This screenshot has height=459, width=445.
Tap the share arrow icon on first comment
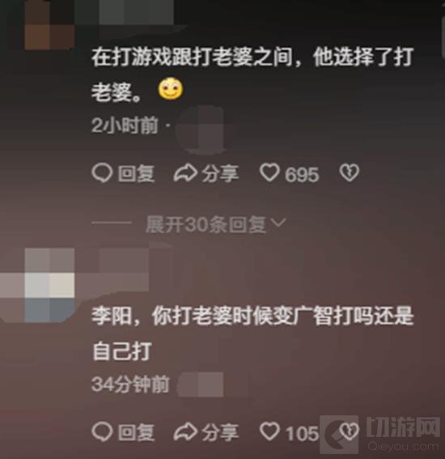(x=185, y=173)
